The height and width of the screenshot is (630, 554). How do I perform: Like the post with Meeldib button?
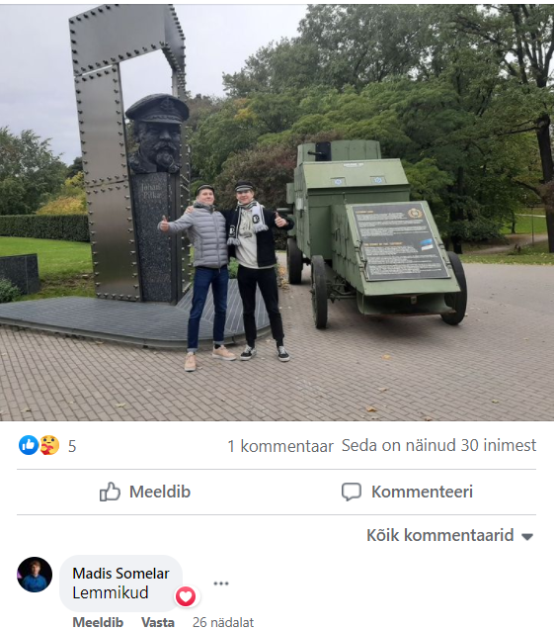(145, 492)
